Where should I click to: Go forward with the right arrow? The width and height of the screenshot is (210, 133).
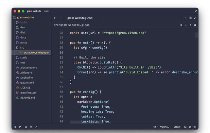[x=60, y=18]
